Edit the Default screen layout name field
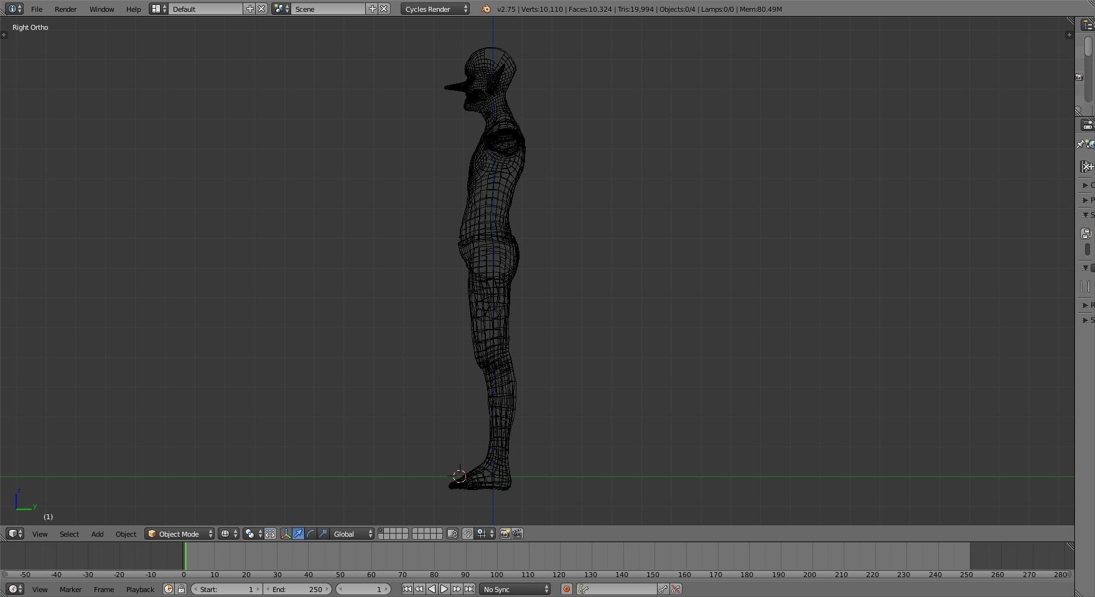The width and height of the screenshot is (1095, 597). coord(205,9)
